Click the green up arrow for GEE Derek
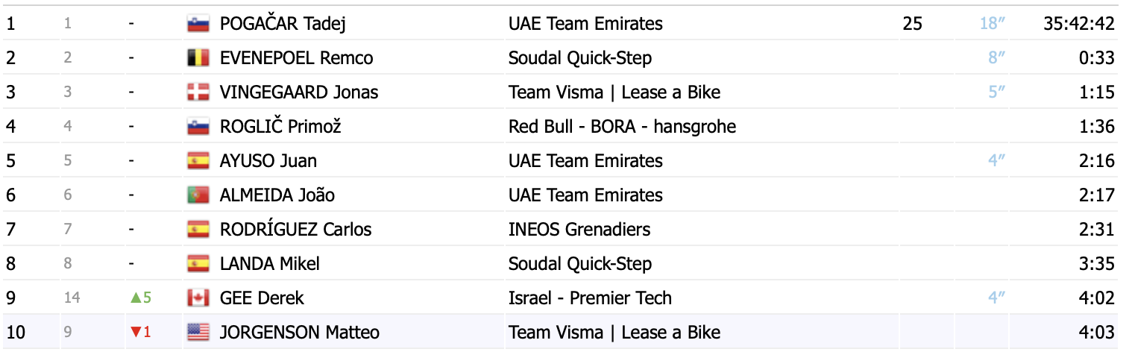This screenshot has height=352, width=1132. click(x=136, y=298)
